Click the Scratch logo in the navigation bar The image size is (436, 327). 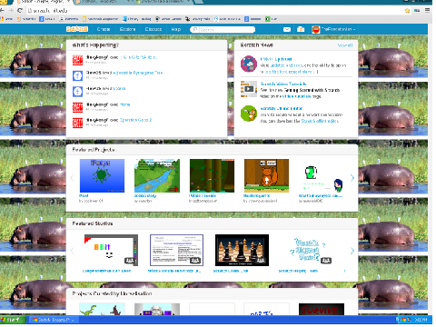tap(77, 29)
